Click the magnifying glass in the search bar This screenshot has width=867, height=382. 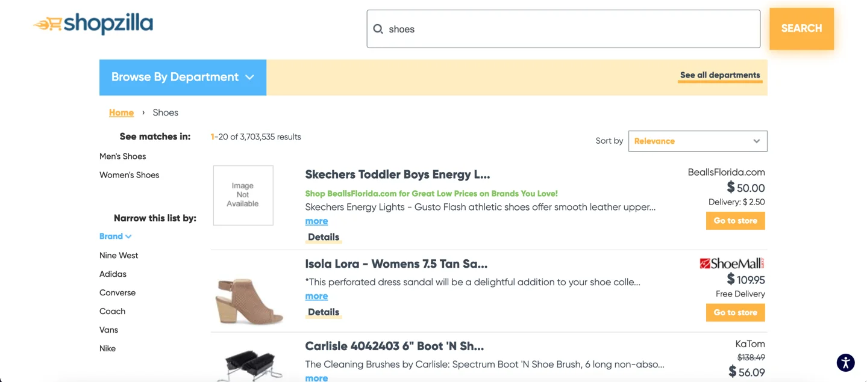point(378,28)
